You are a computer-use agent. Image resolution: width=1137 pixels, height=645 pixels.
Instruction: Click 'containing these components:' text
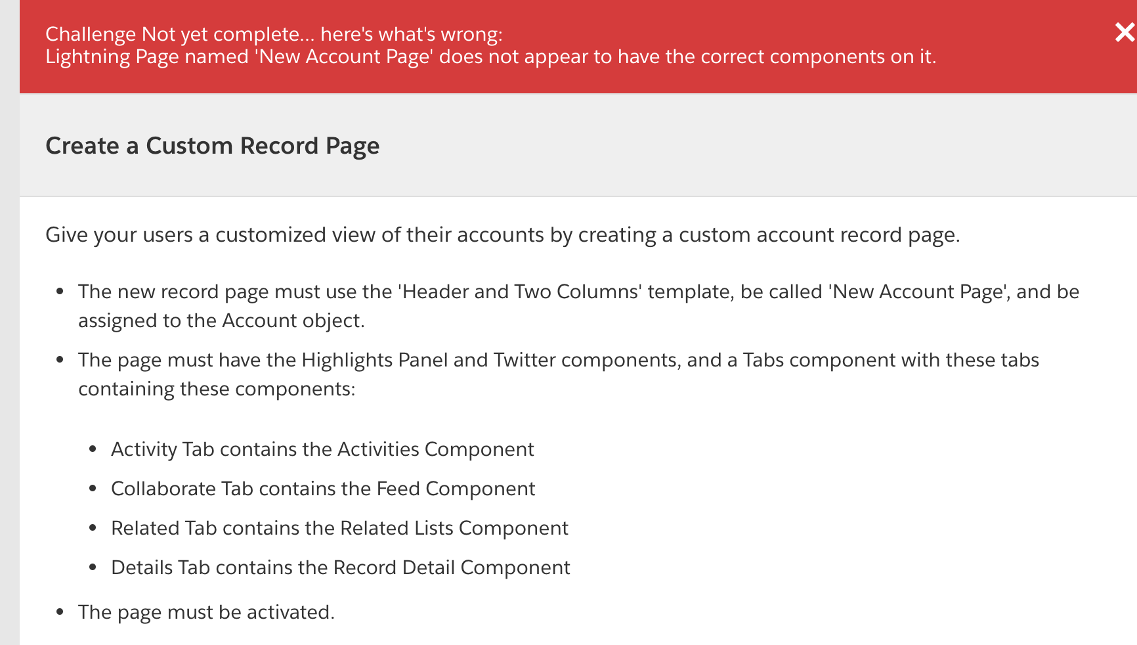217,389
